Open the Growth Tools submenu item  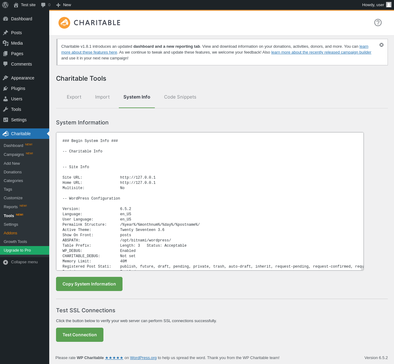click(15, 242)
